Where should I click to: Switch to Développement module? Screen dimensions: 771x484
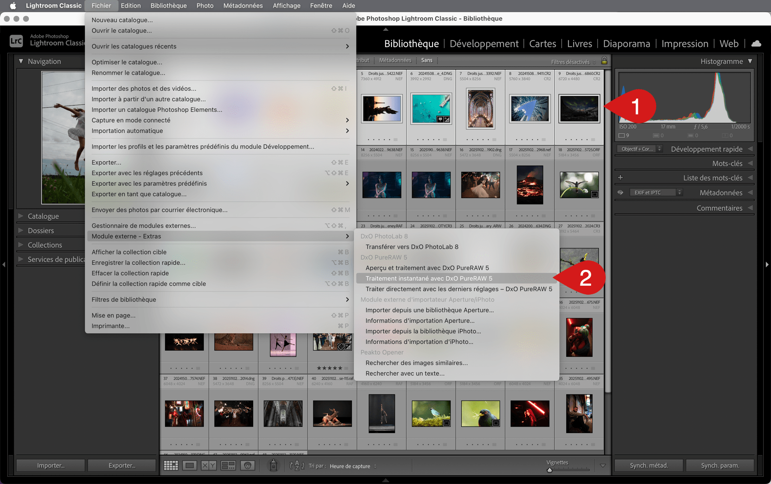[x=484, y=44]
